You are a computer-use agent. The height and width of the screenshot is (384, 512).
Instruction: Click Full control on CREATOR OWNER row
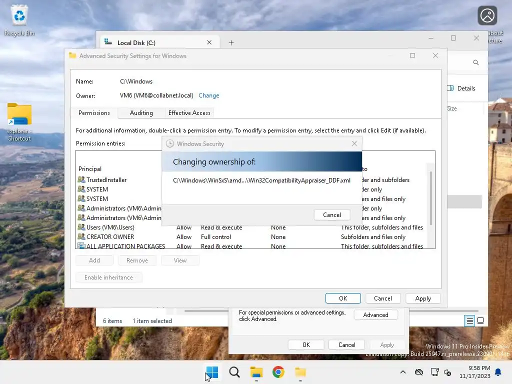pyautogui.click(x=216, y=236)
